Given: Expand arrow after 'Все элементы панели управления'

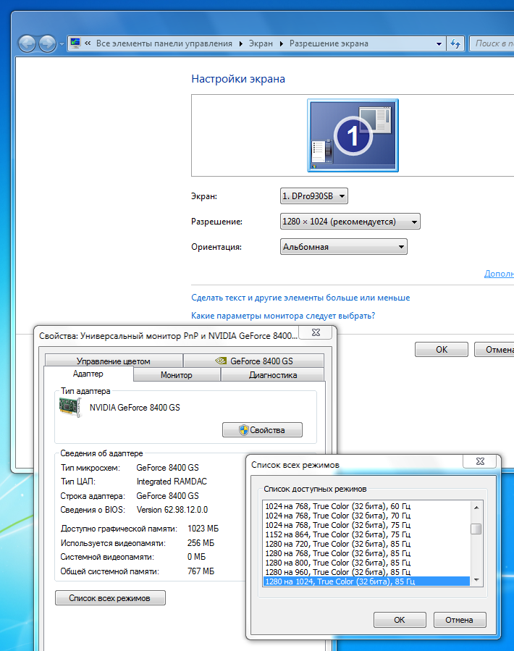Looking at the screenshot, I should [240, 43].
